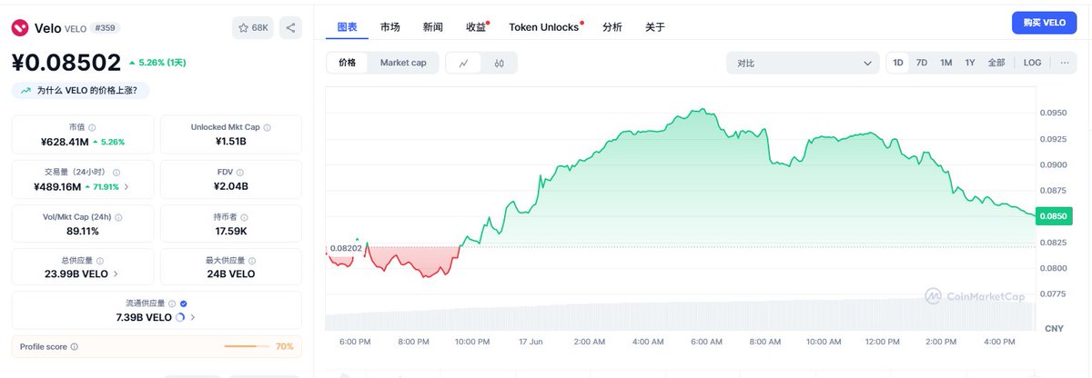Select the 1D time range

[x=898, y=63]
